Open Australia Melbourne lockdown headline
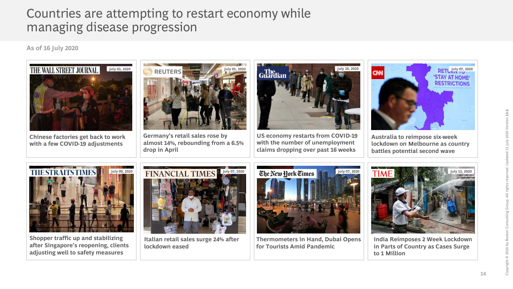Image resolution: width=513 pixels, height=289 pixels. tap(420, 144)
